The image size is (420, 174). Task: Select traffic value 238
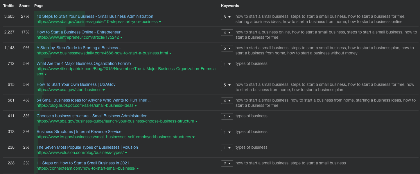11,147
